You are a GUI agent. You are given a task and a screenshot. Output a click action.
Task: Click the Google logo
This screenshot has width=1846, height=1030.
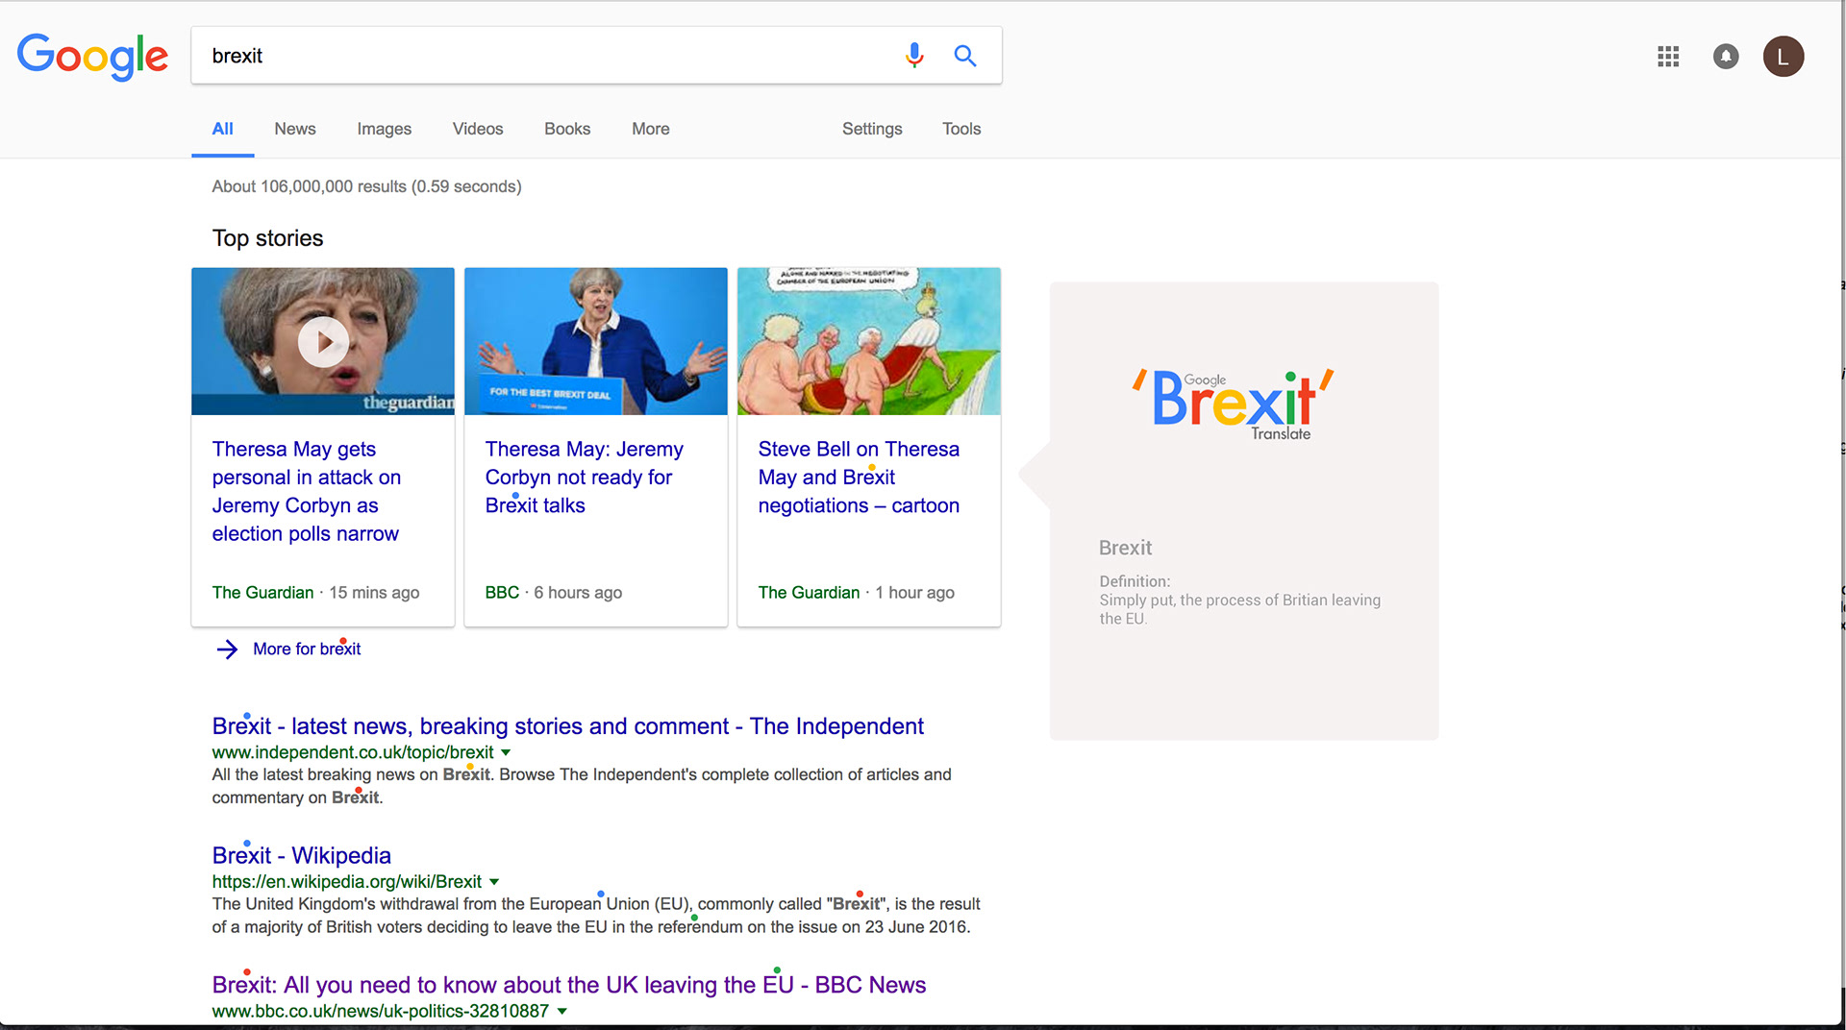92,57
